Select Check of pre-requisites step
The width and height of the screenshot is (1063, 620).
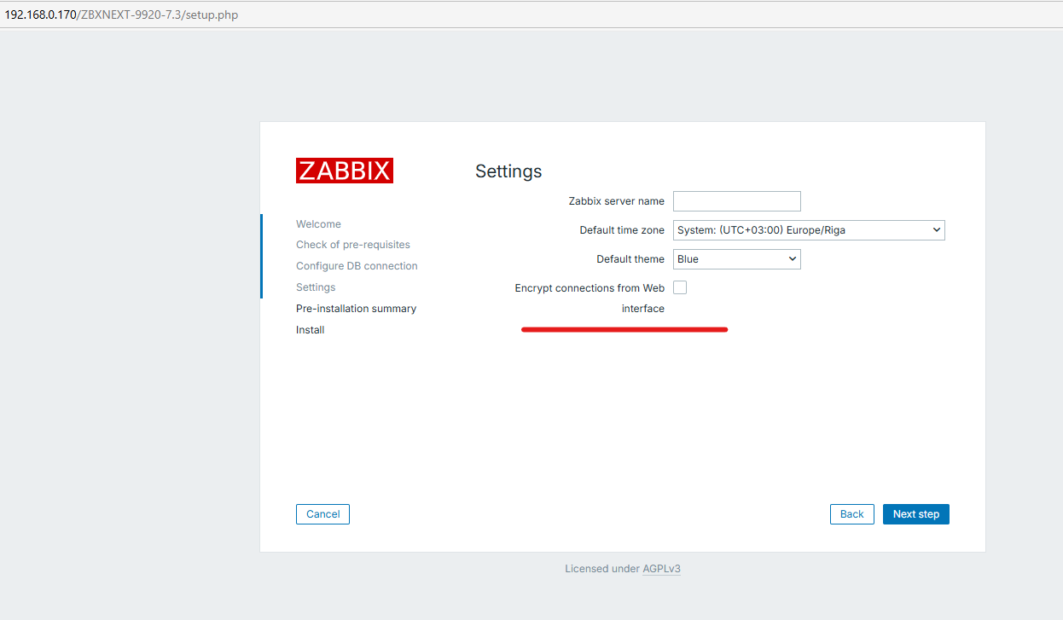click(x=353, y=245)
